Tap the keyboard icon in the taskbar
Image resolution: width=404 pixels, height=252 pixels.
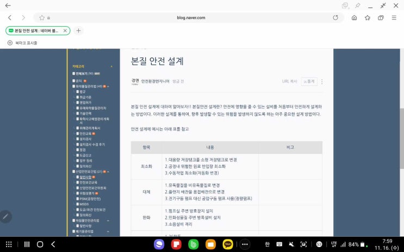pyautogui.click(x=279, y=244)
